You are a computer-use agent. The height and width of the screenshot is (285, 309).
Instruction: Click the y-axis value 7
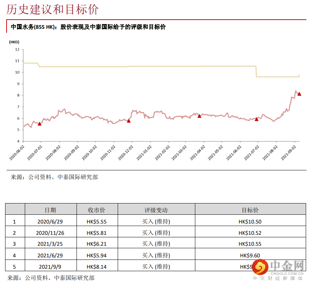[x=18, y=107]
